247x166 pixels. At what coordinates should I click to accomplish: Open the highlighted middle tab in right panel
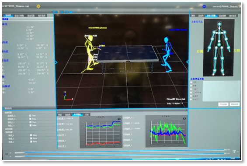click(x=211, y=16)
